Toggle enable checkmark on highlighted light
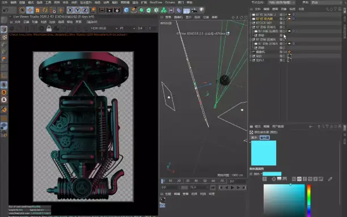 click(286, 19)
